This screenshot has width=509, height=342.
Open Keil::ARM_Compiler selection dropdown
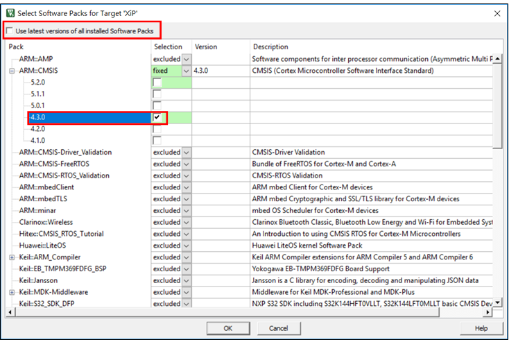point(187,257)
